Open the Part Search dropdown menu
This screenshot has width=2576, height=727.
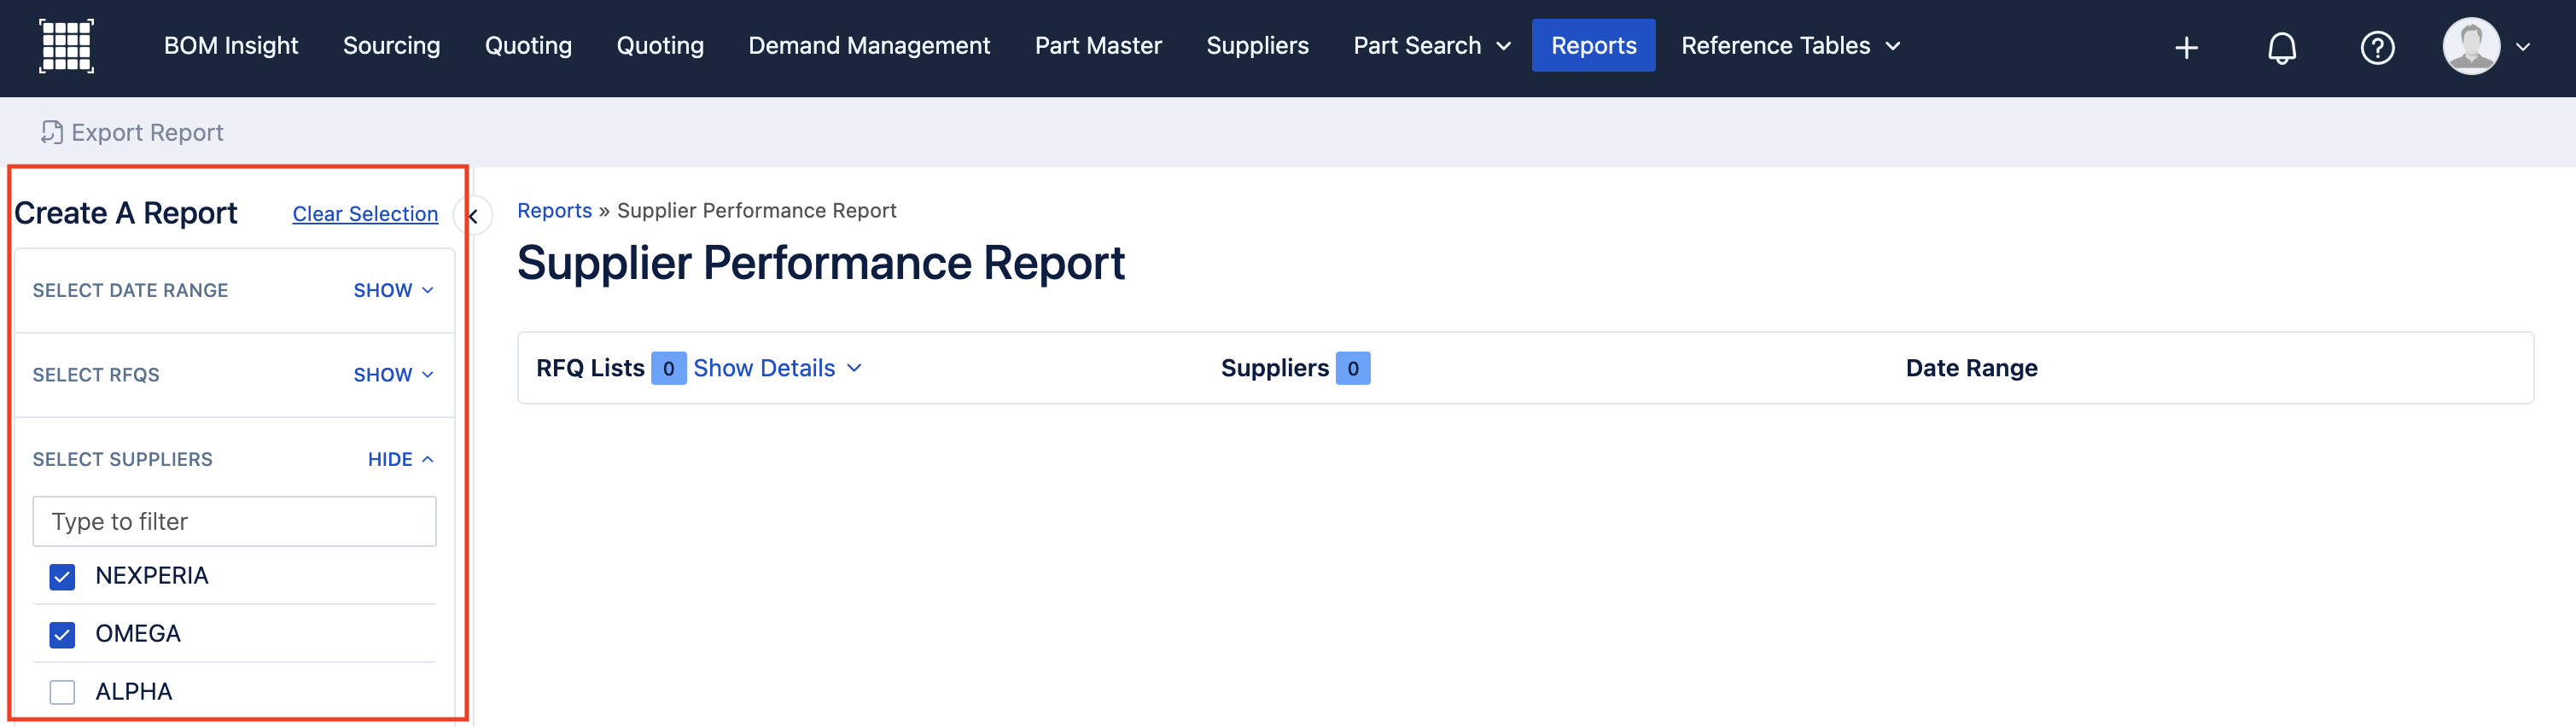[x=1431, y=46]
